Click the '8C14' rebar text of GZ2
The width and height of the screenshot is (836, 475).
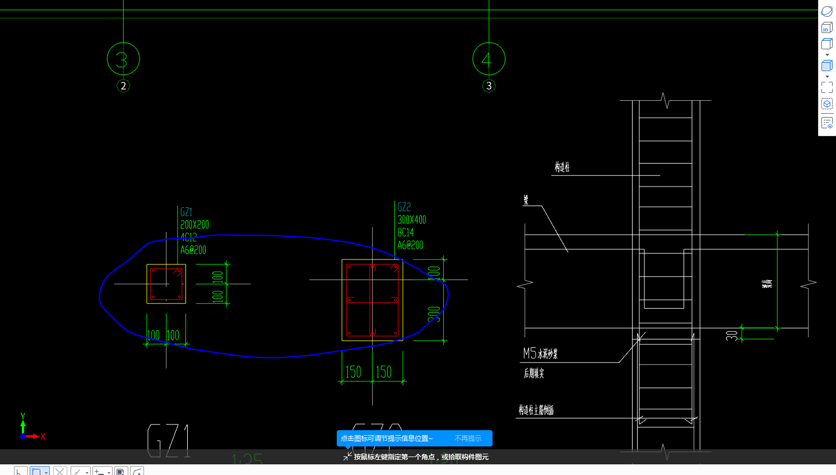406,232
